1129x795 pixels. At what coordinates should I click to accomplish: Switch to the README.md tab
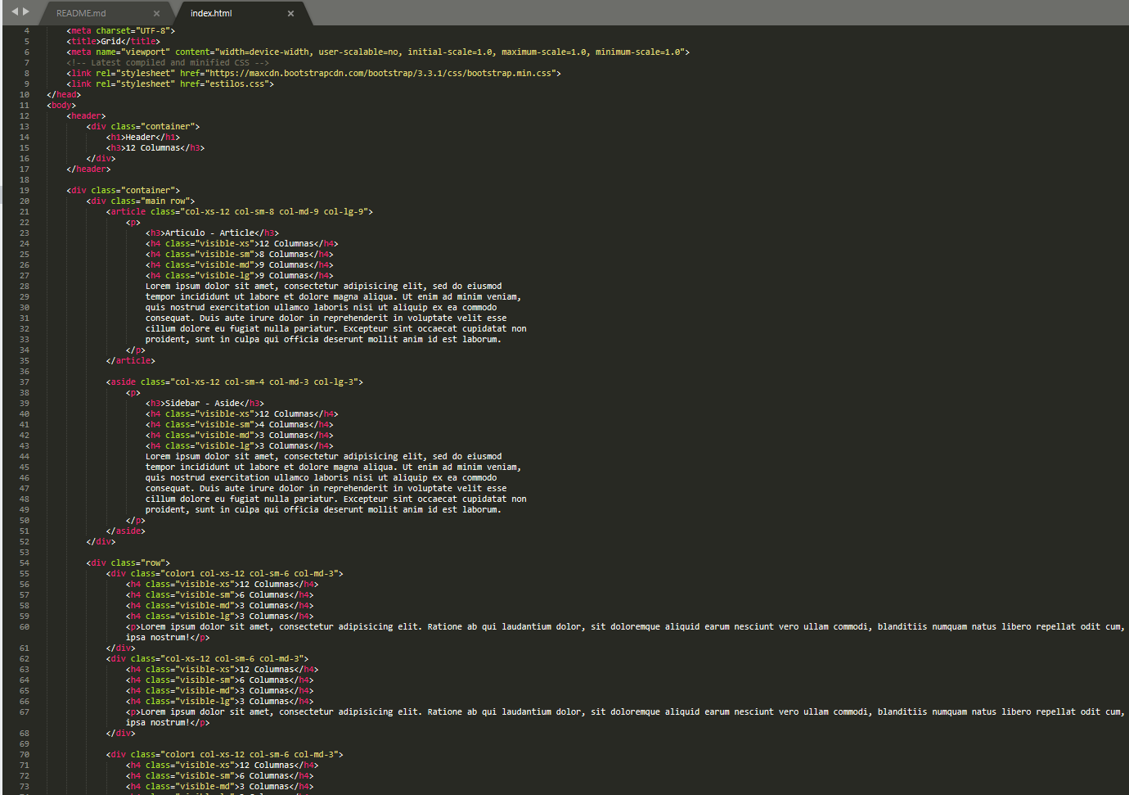point(81,13)
